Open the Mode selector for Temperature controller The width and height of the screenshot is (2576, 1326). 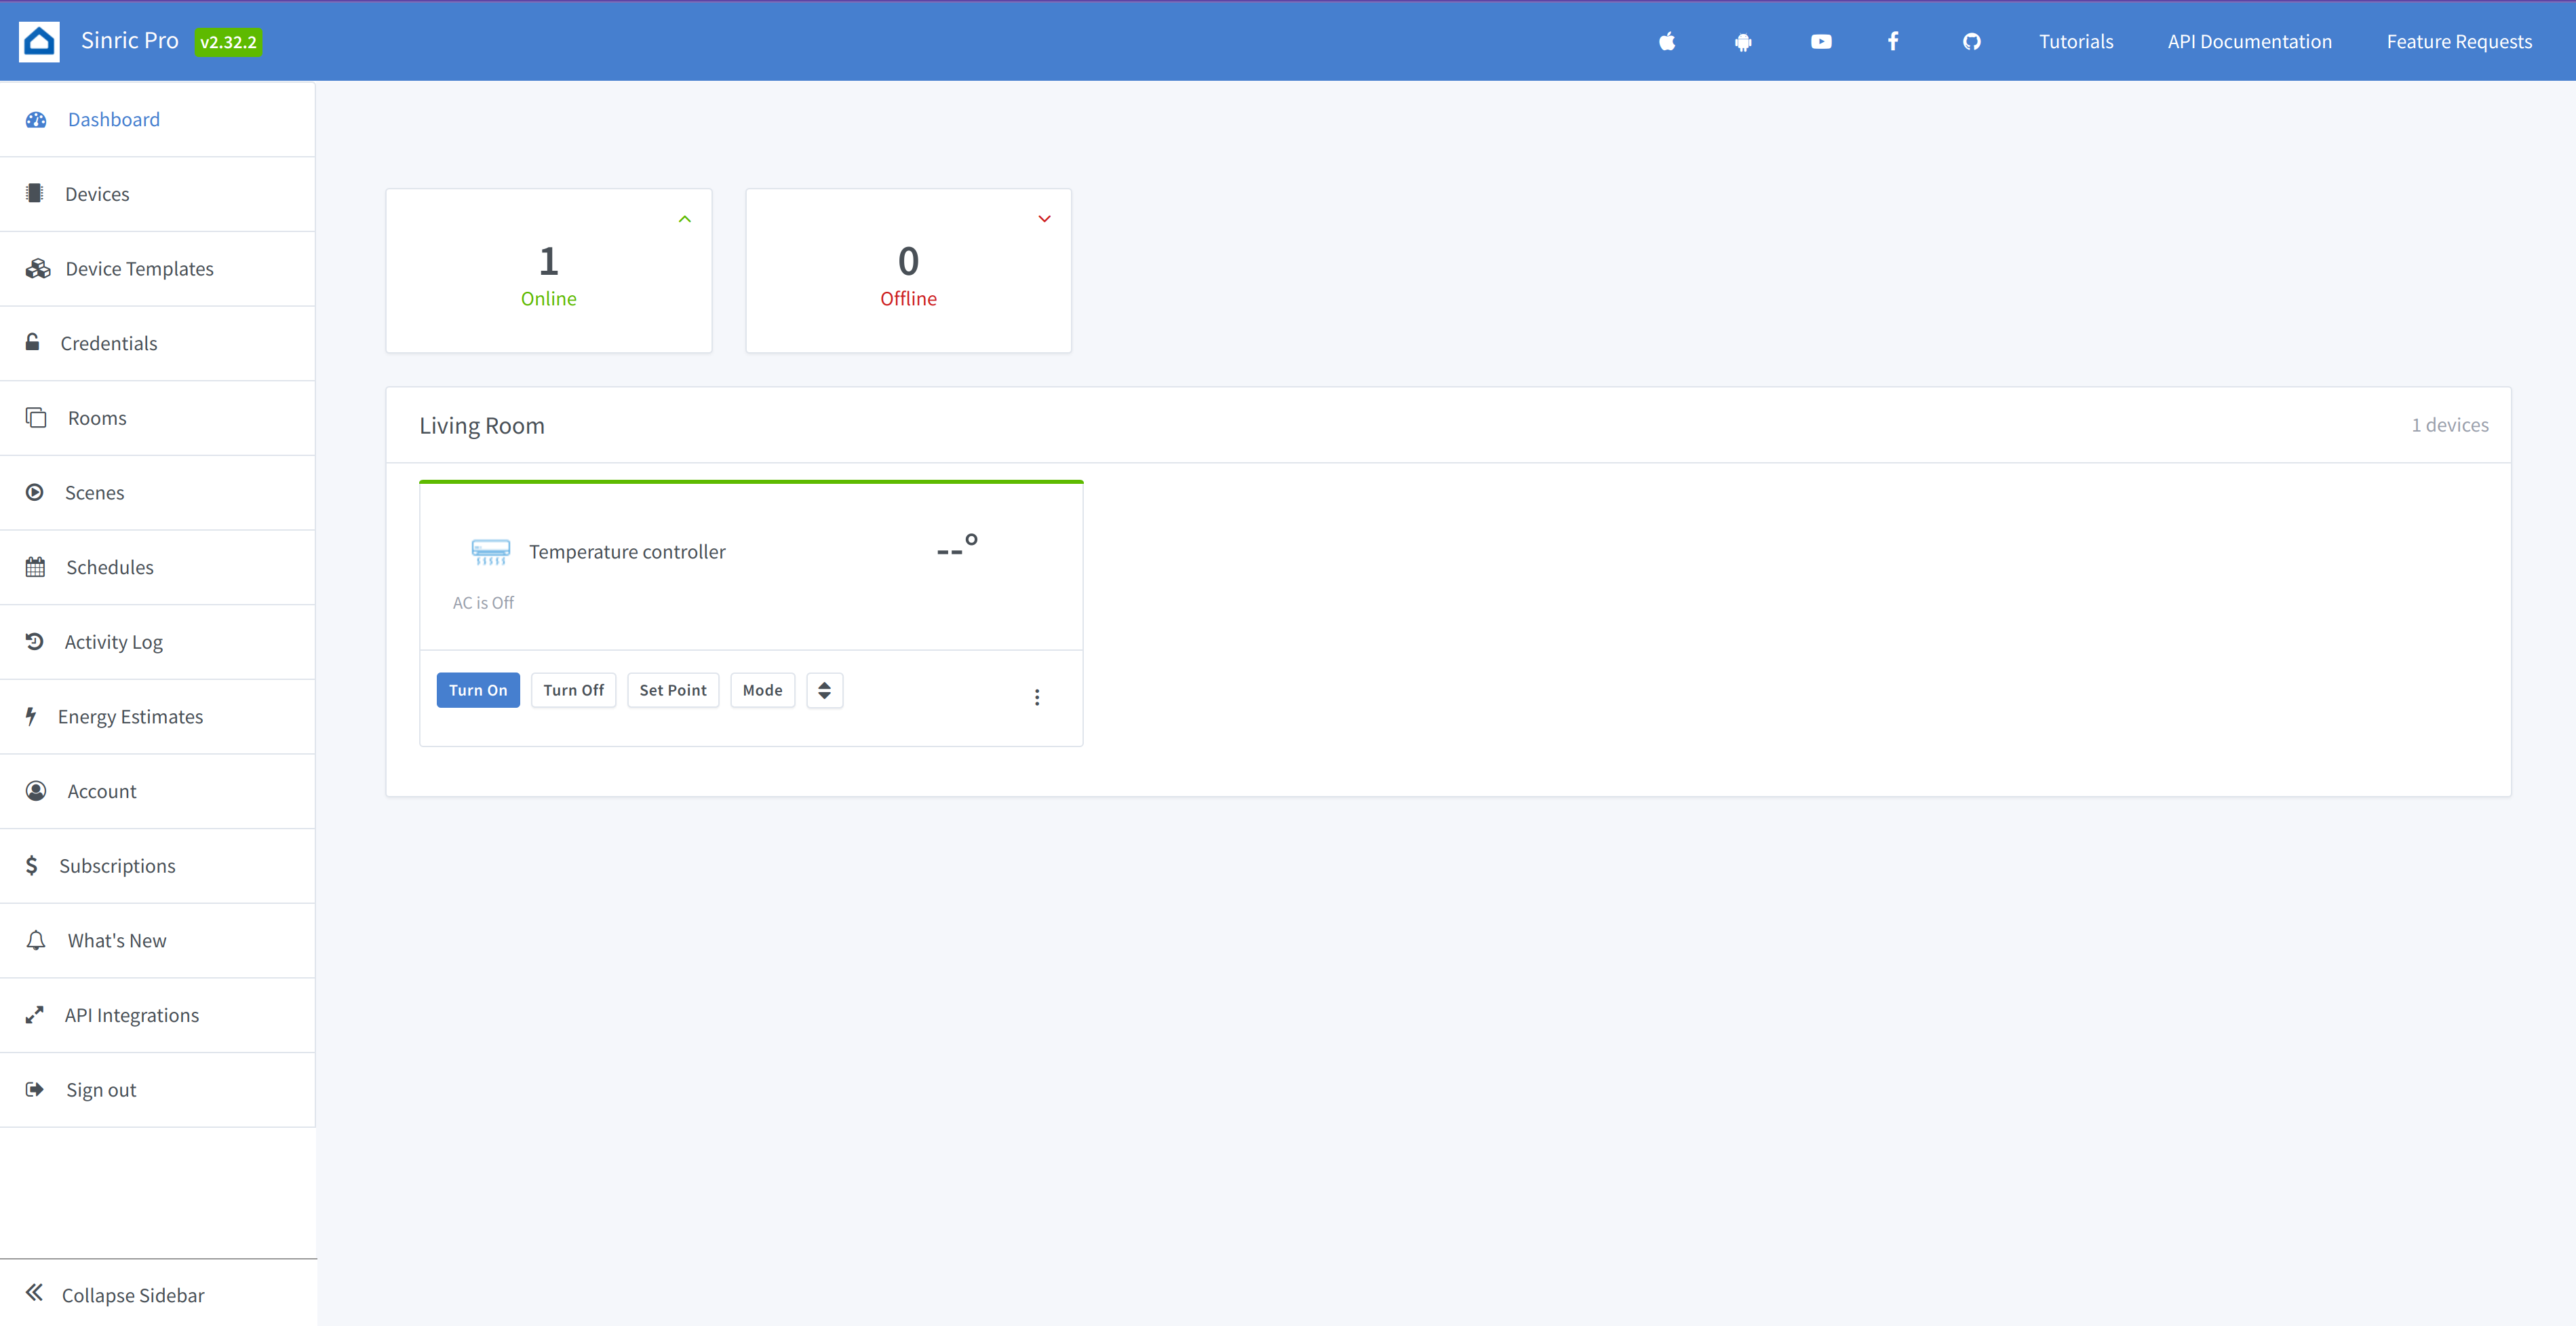[x=762, y=691]
